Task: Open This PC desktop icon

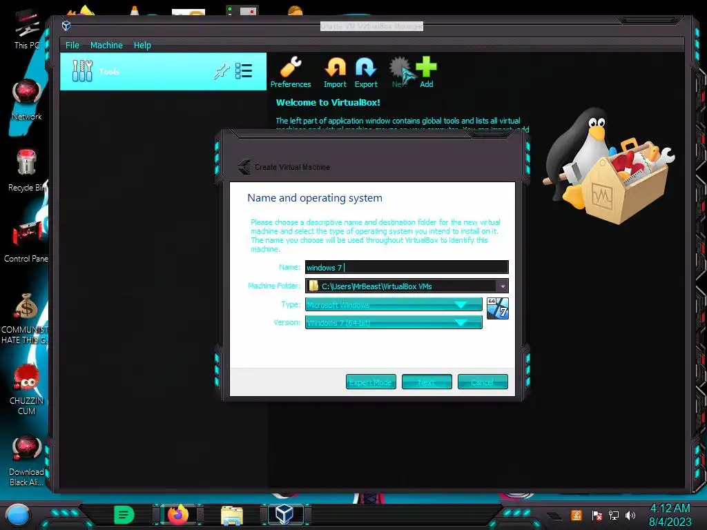Action: (27, 30)
